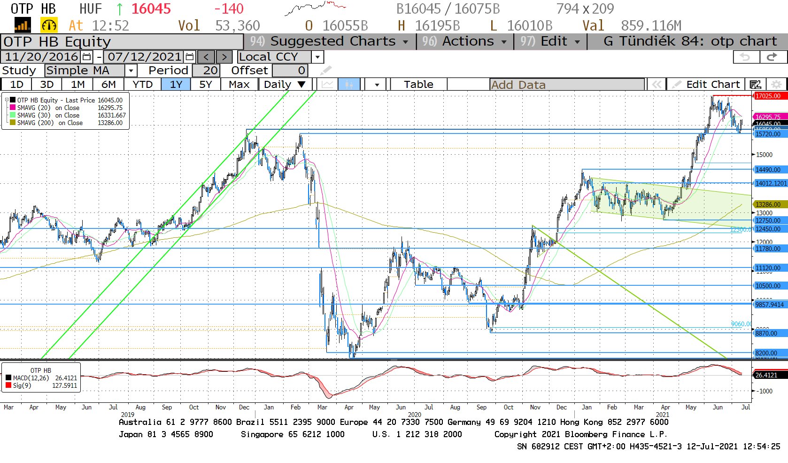Shift date range backward with left arrow

click(x=206, y=57)
